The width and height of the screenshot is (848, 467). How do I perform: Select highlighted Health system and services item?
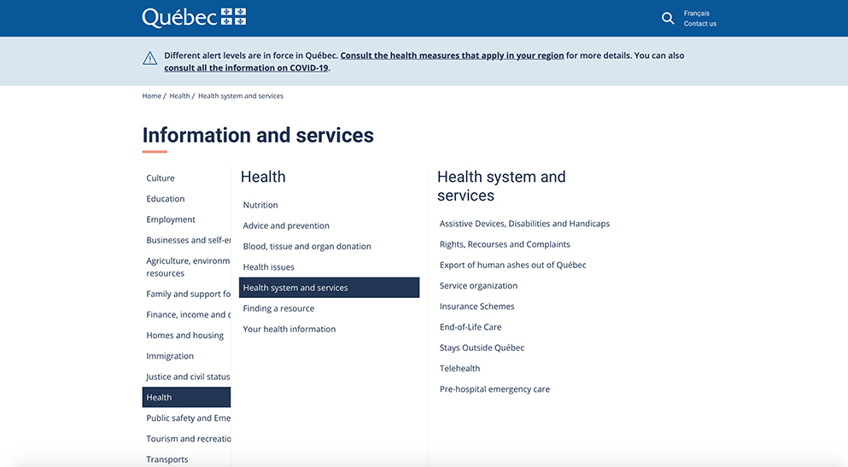coord(329,288)
